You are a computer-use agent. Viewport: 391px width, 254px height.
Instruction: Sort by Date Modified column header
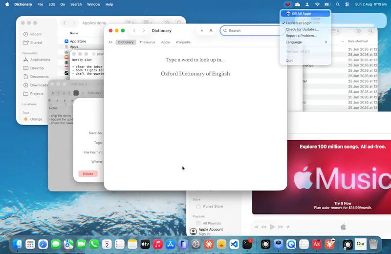(x=358, y=42)
